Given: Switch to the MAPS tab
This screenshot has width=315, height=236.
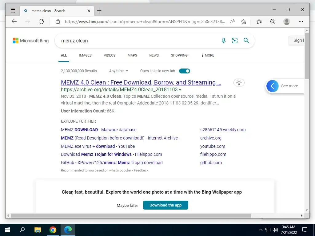Looking at the screenshot, I should click(132, 55).
